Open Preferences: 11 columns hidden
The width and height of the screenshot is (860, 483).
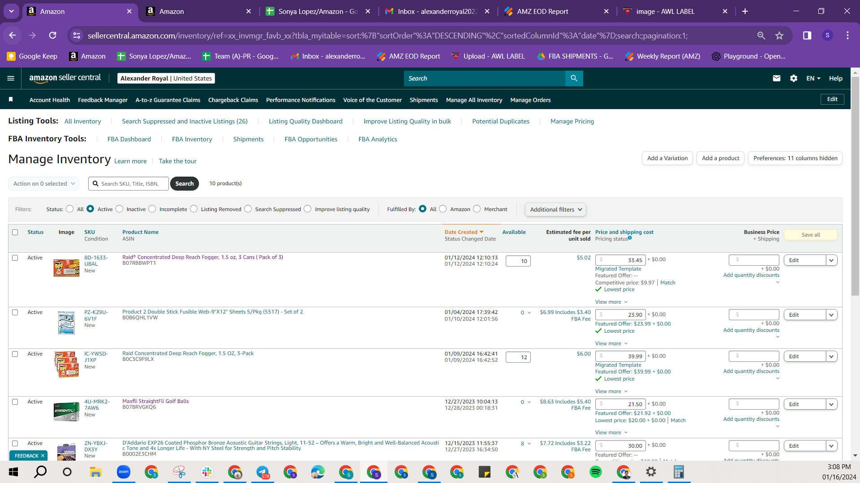795,158
